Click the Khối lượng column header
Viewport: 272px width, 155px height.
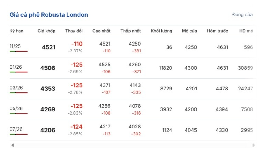(161, 31)
